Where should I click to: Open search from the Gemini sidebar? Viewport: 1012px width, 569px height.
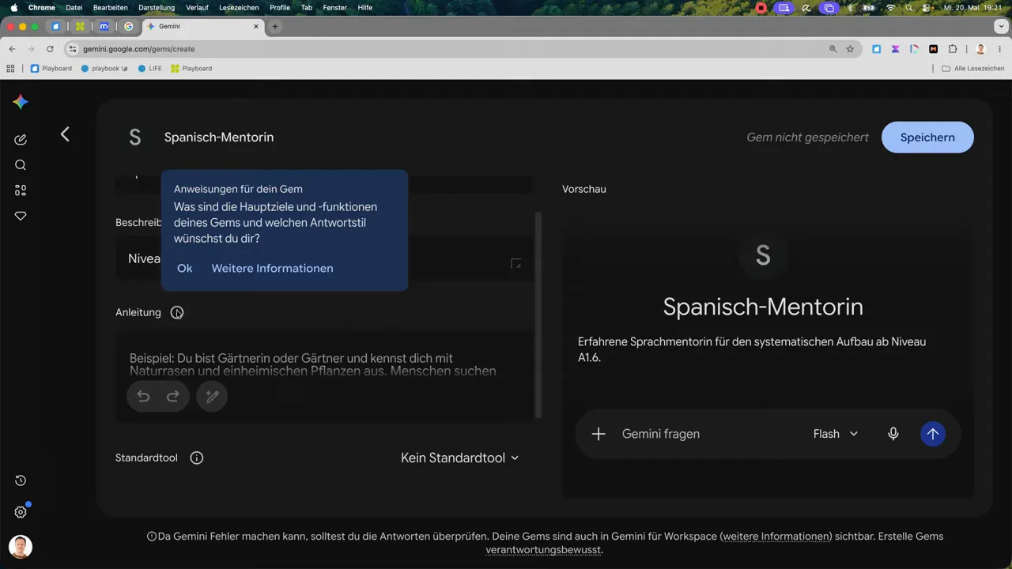tap(21, 165)
